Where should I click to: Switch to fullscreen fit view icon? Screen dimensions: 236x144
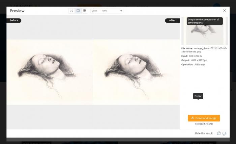point(71,11)
